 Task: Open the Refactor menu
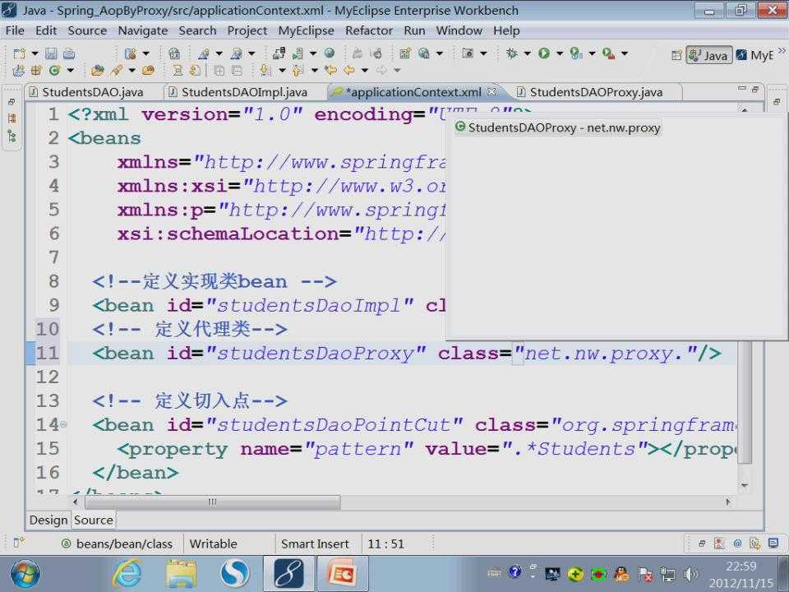(x=368, y=30)
